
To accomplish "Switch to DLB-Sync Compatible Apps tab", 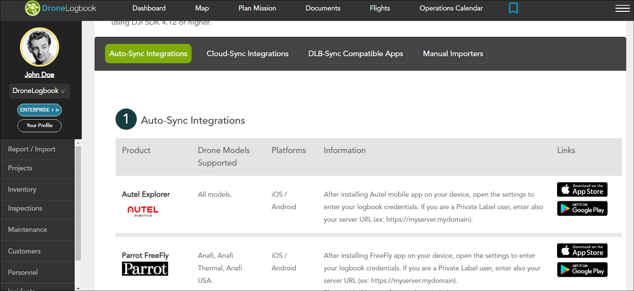I will pyautogui.click(x=356, y=54).
